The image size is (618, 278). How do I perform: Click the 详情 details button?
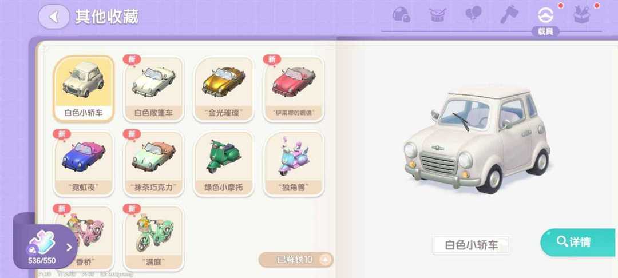click(578, 242)
